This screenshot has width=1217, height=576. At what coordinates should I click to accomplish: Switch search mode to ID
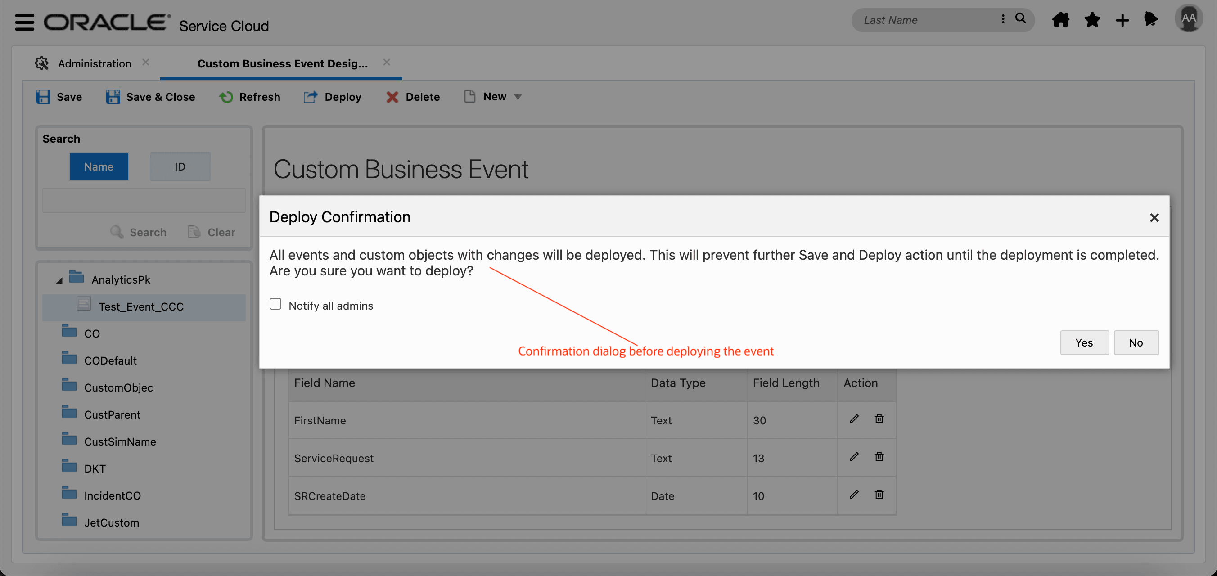[180, 166]
